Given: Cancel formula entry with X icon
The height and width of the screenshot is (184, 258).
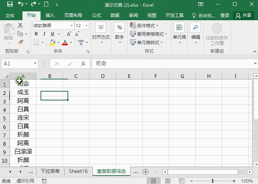Looking at the screenshot, I should 57,64.
